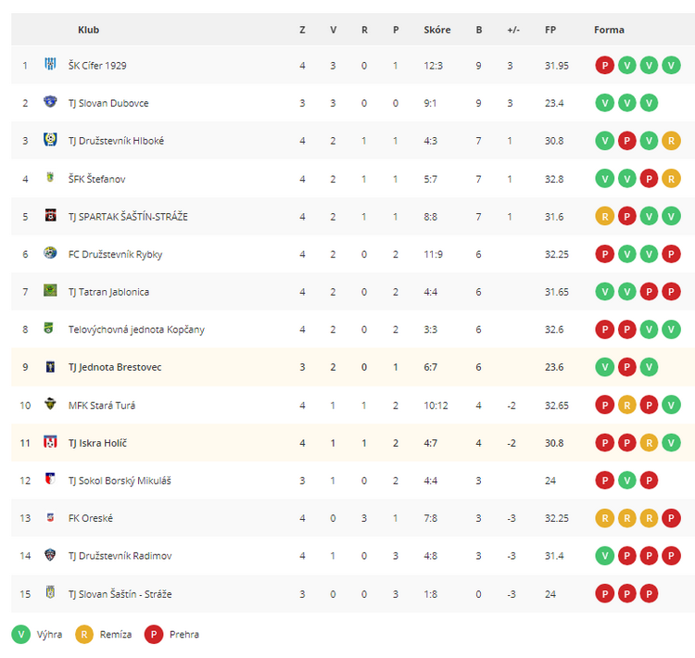Open Telovýchovná jednota Kopčany team link
This screenshot has height=658, width=695.
(136, 330)
